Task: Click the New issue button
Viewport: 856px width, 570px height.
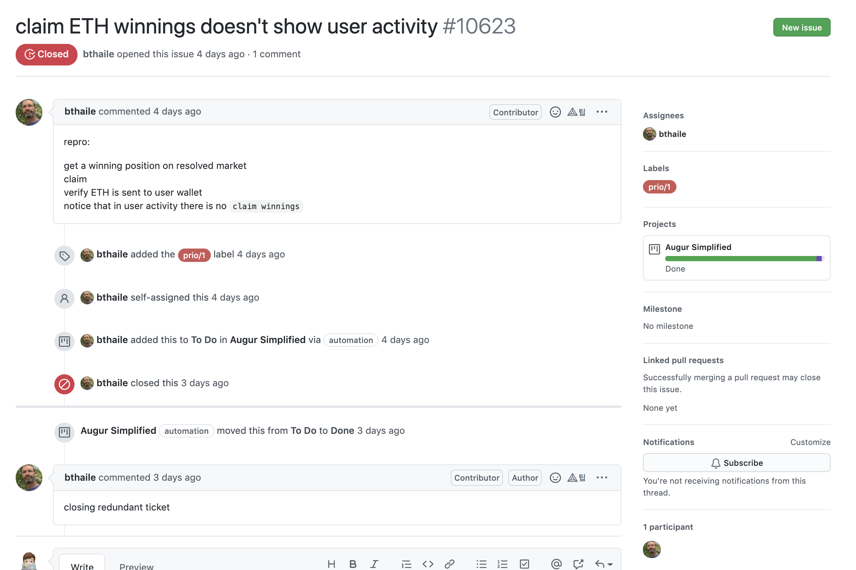Action: tap(801, 28)
